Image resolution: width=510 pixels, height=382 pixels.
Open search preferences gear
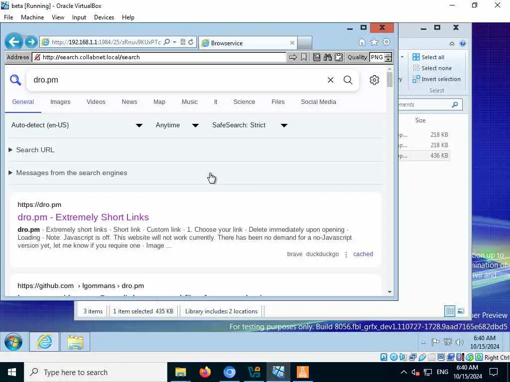(x=375, y=80)
